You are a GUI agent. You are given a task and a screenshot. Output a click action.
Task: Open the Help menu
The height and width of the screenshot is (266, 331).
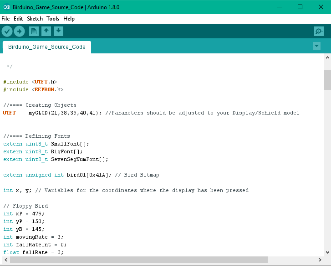[x=69, y=19]
